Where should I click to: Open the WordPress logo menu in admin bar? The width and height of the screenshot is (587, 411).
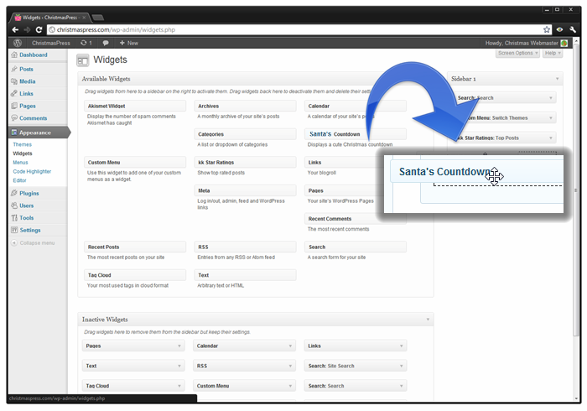pos(18,43)
